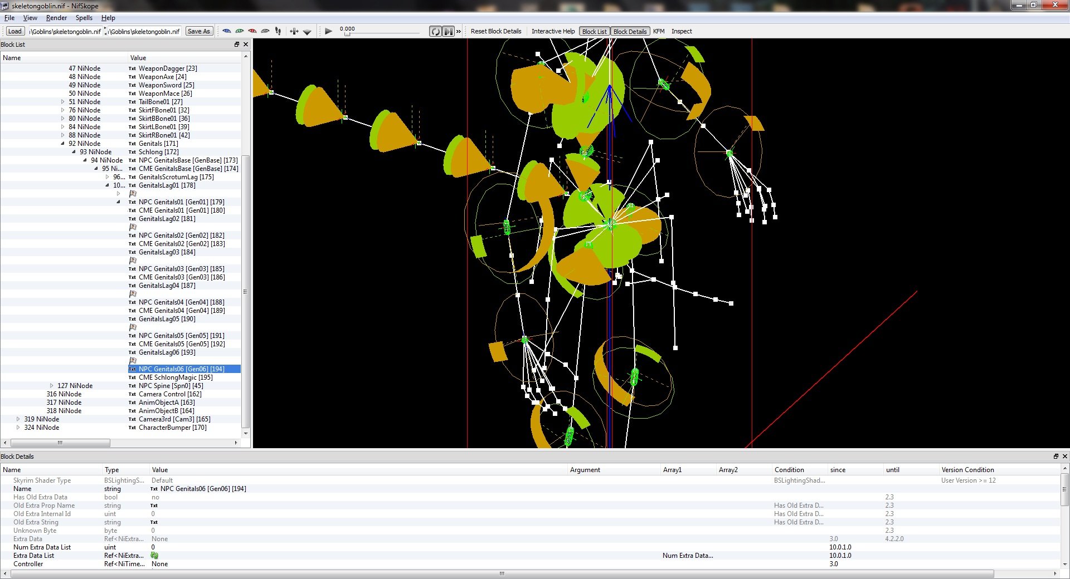Collapse the 92 NiNode Genitals tree item
Viewport: 1070px width, 579px height.
pos(63,144)
